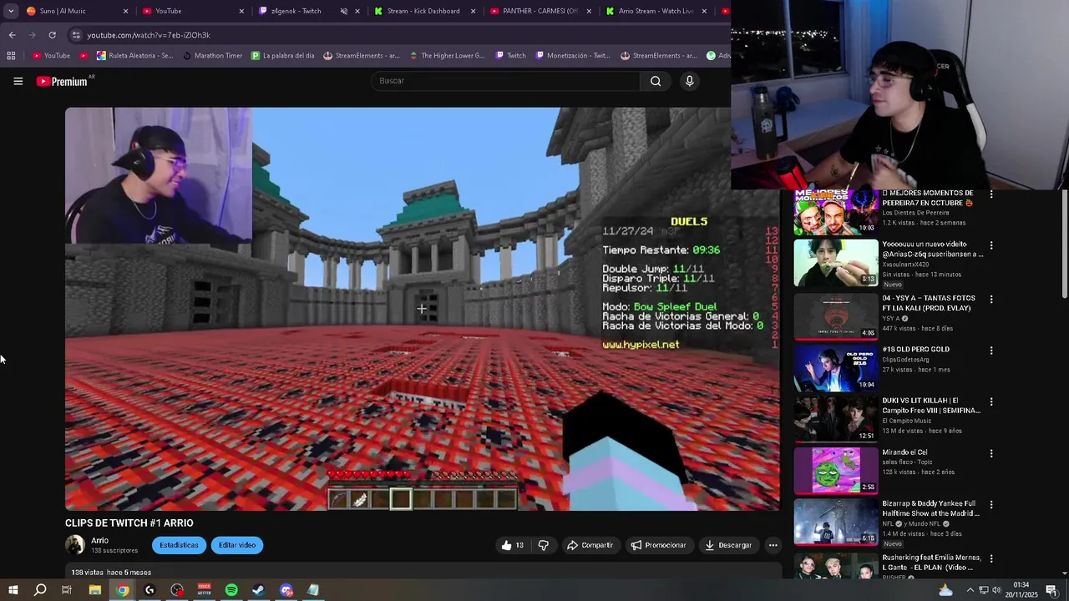Screen dimensions: 1069x601
Task: Open the Arrio channel avatar
Action: click(x=75, y=545)
